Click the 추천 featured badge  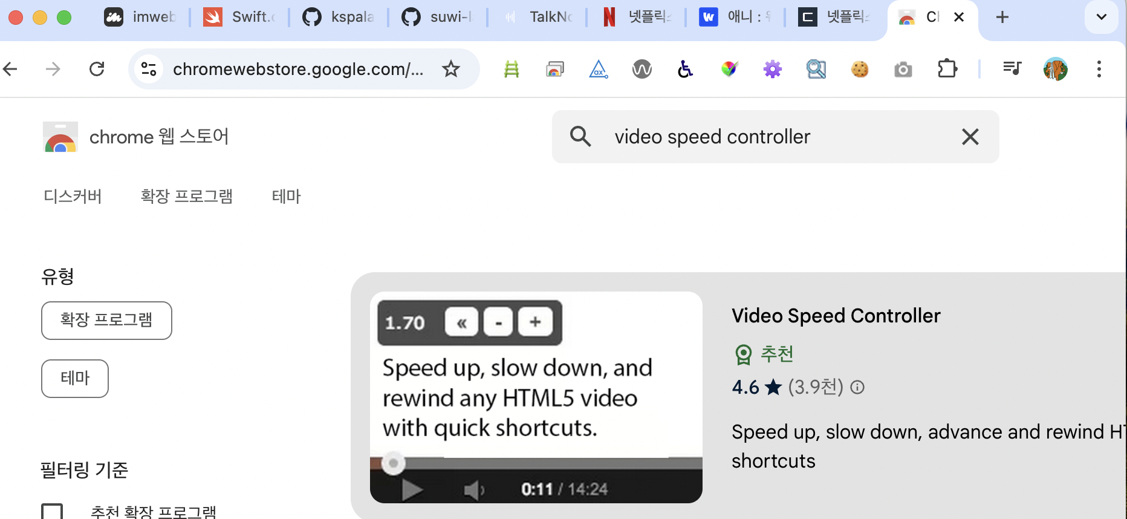pos(764,354)
